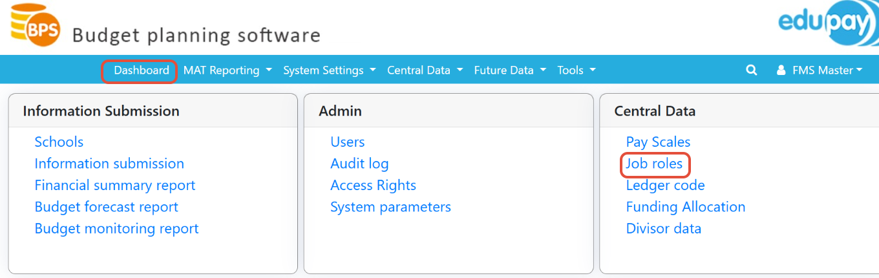The height and width of the screenshot is (278, 879).
Task: Expand the MAT Reporting dropdown
Action: click(x=228, y=70)
